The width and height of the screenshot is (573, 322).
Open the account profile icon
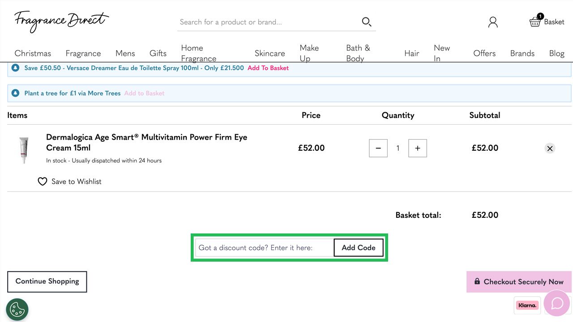click(x=493, y=22)
